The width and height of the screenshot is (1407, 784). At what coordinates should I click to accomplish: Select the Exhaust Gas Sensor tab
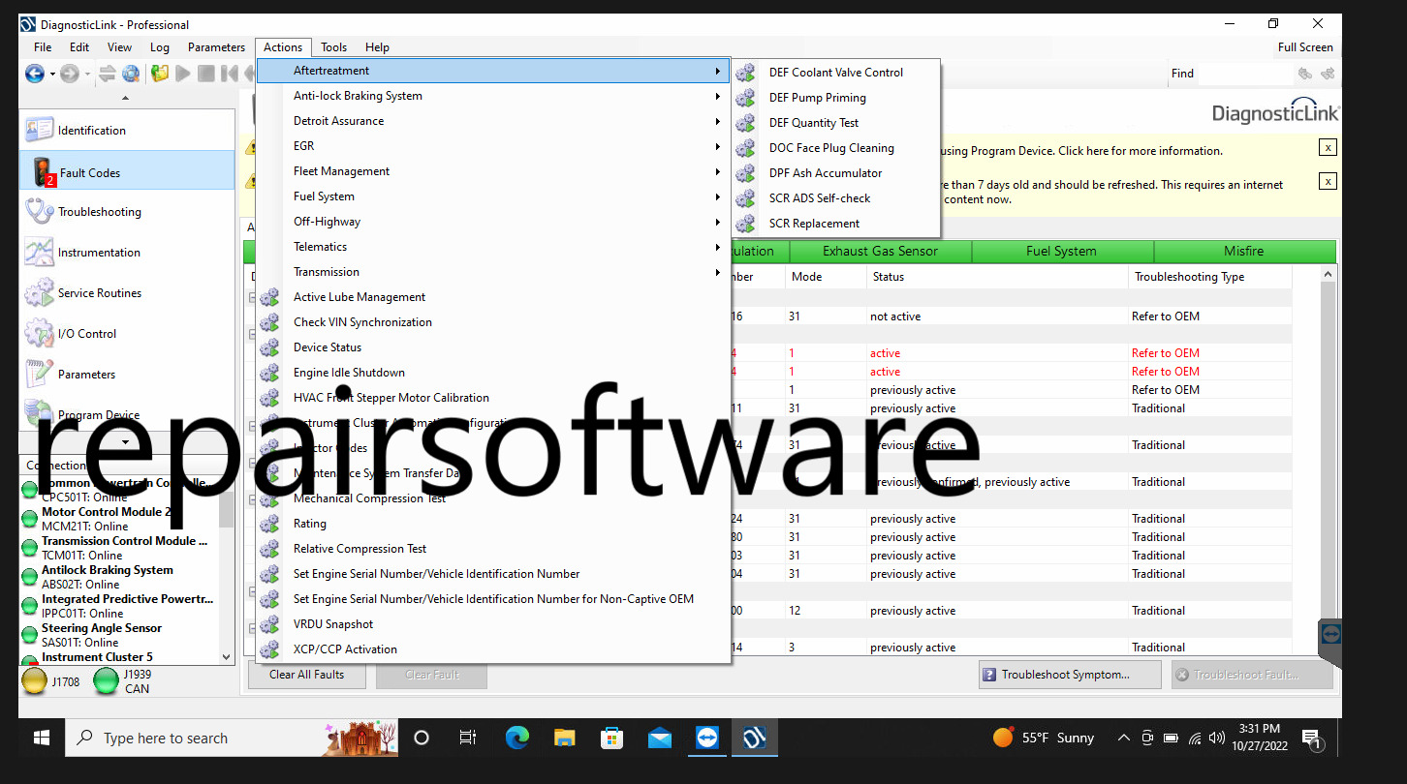[x=880, y=251]
